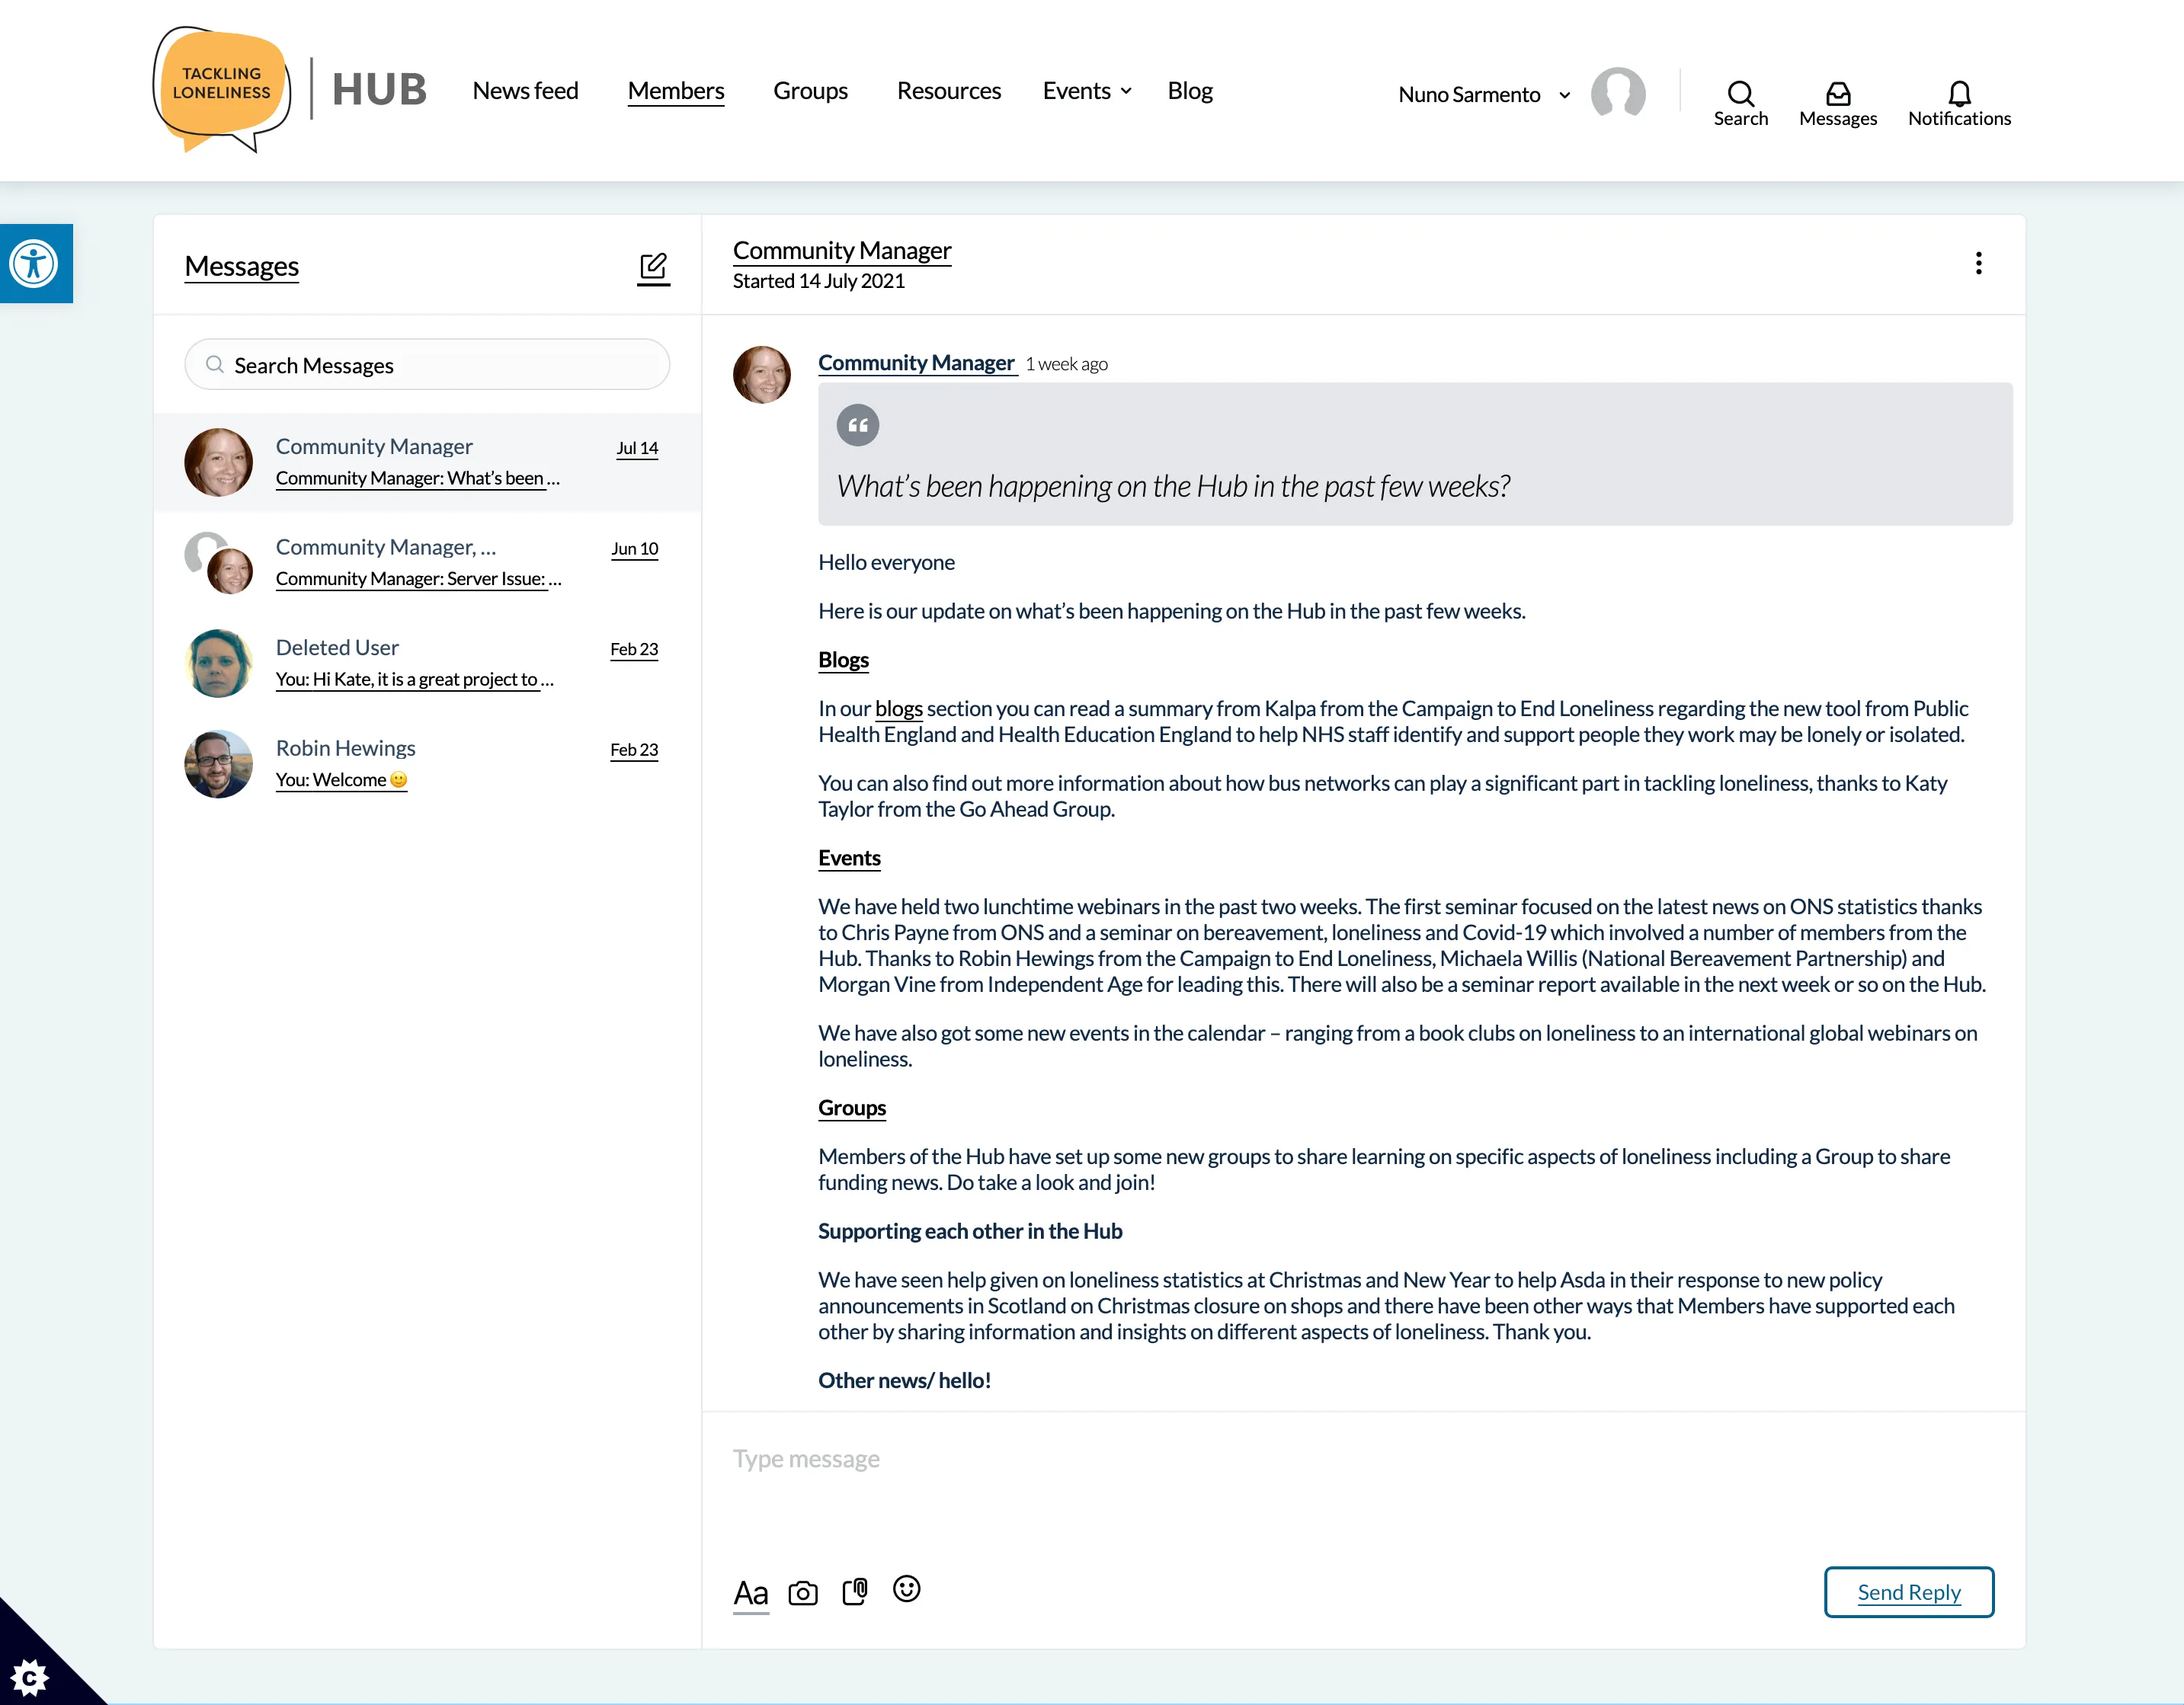Select the Community Manager What's been thread

(427, 462)
